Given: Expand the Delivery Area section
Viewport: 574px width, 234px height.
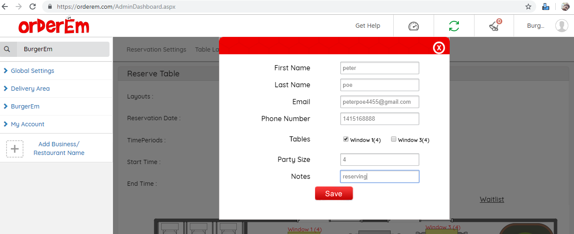Looking at the screenshot, I should tap(30, 89).
